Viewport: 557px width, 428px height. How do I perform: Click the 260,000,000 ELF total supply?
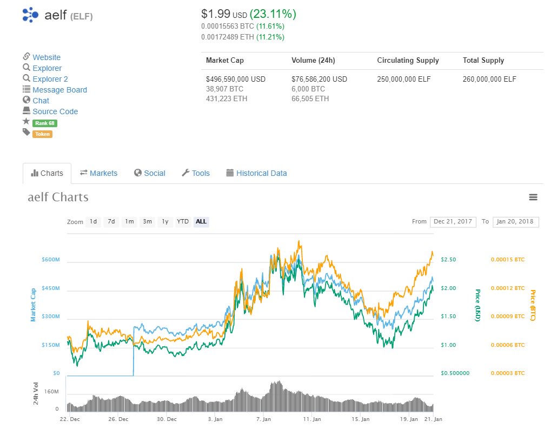pos(489,80)
